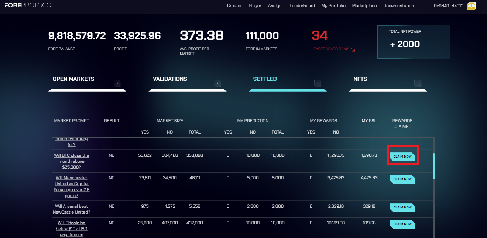Click the wallet address 0x8d48...da813
Screen dimensions: 487x238
click(448, 6)
